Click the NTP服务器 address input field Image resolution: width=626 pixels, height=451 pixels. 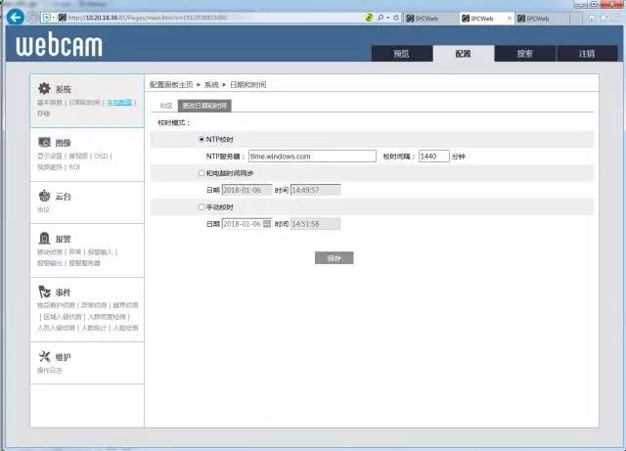312,156
